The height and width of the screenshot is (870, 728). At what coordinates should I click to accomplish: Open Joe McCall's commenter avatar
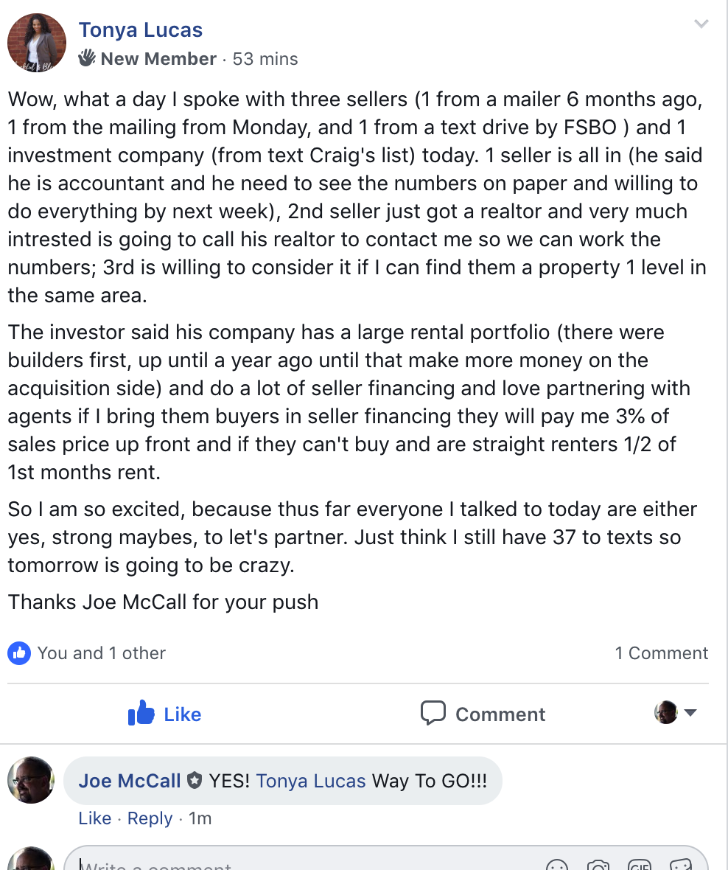[31, 779]
